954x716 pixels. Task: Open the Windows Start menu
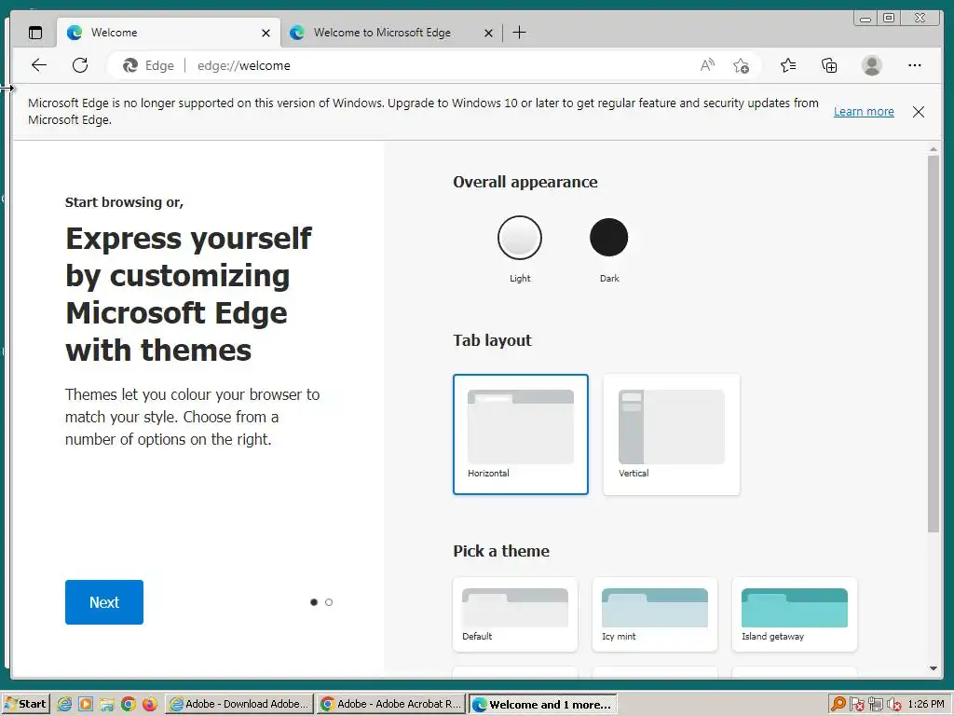[x=25, y=704]
